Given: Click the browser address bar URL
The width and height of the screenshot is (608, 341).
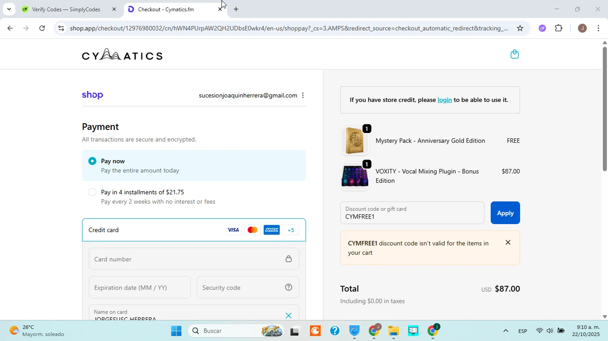Looking at the screenshot, I should click(289, 28).
